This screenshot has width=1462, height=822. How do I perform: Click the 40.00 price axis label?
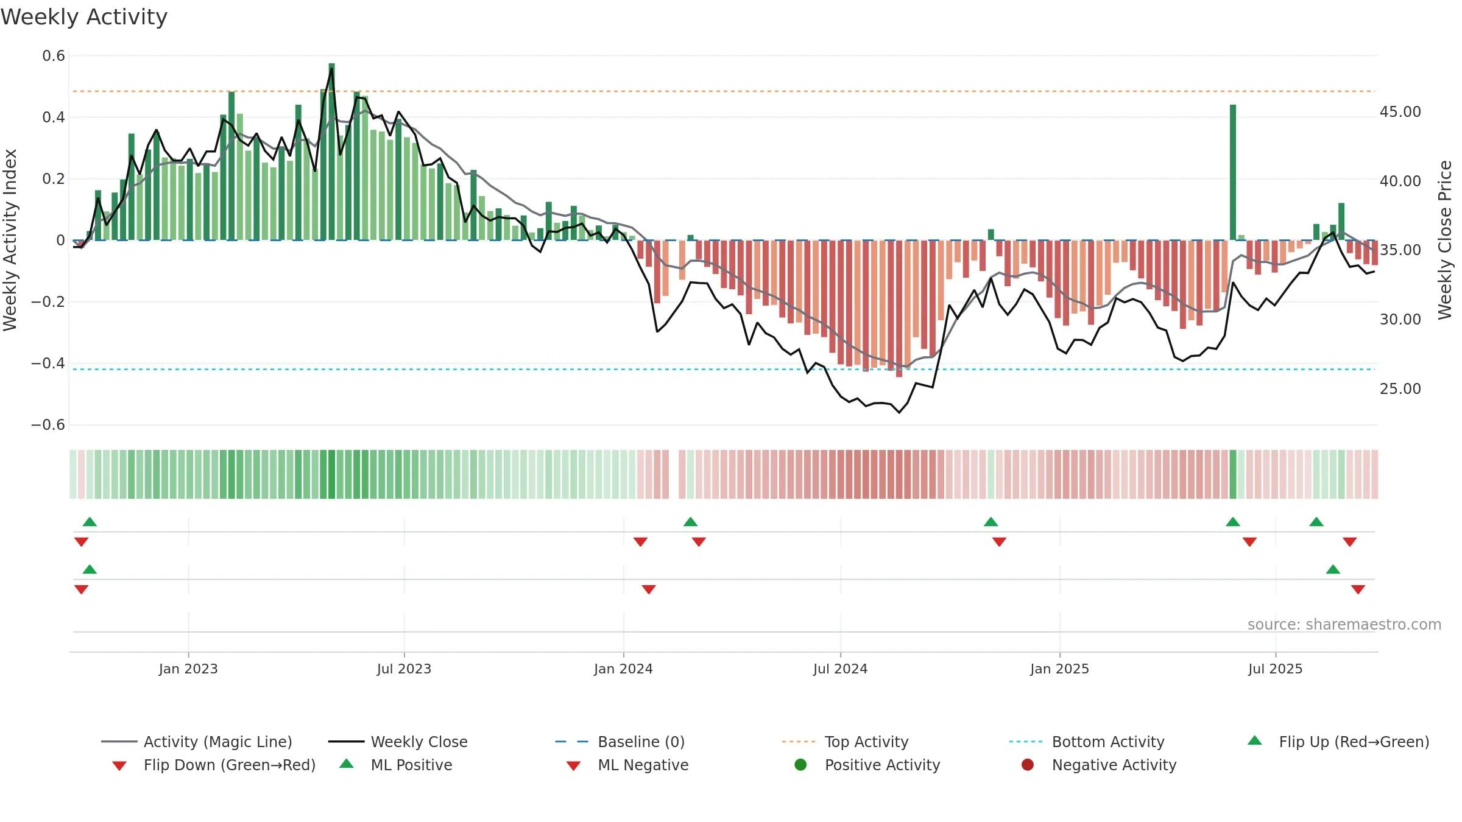1400,181
